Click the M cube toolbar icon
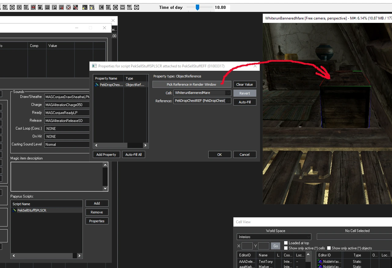This screenshot has width=392, height=268. pos(5,7)
